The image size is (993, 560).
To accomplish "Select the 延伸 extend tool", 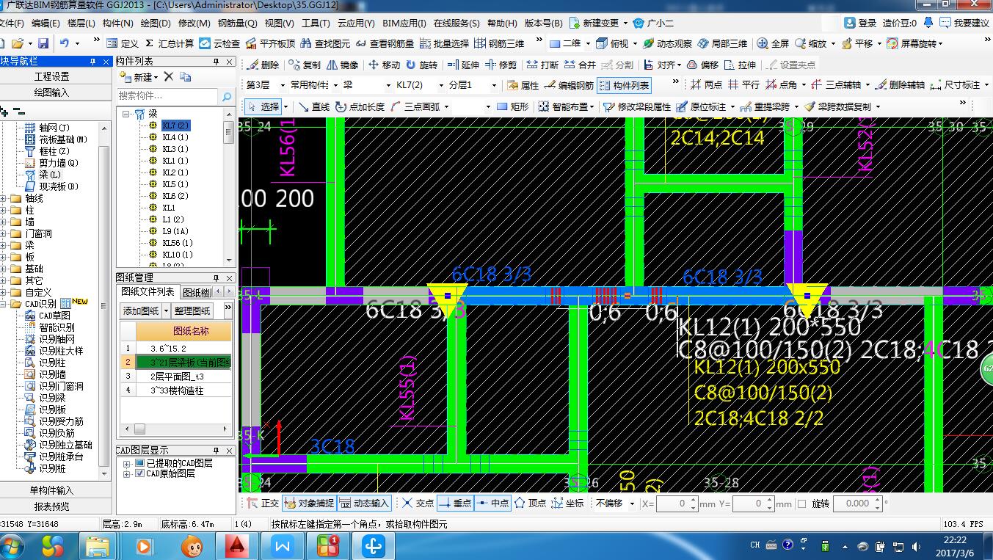I will [463, 65].
